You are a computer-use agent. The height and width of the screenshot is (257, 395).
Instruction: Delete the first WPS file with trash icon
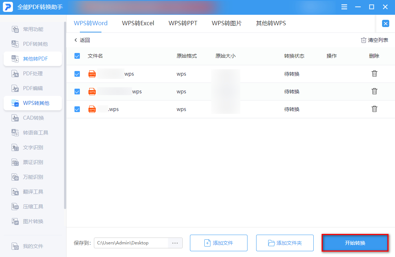click(374, 74)
